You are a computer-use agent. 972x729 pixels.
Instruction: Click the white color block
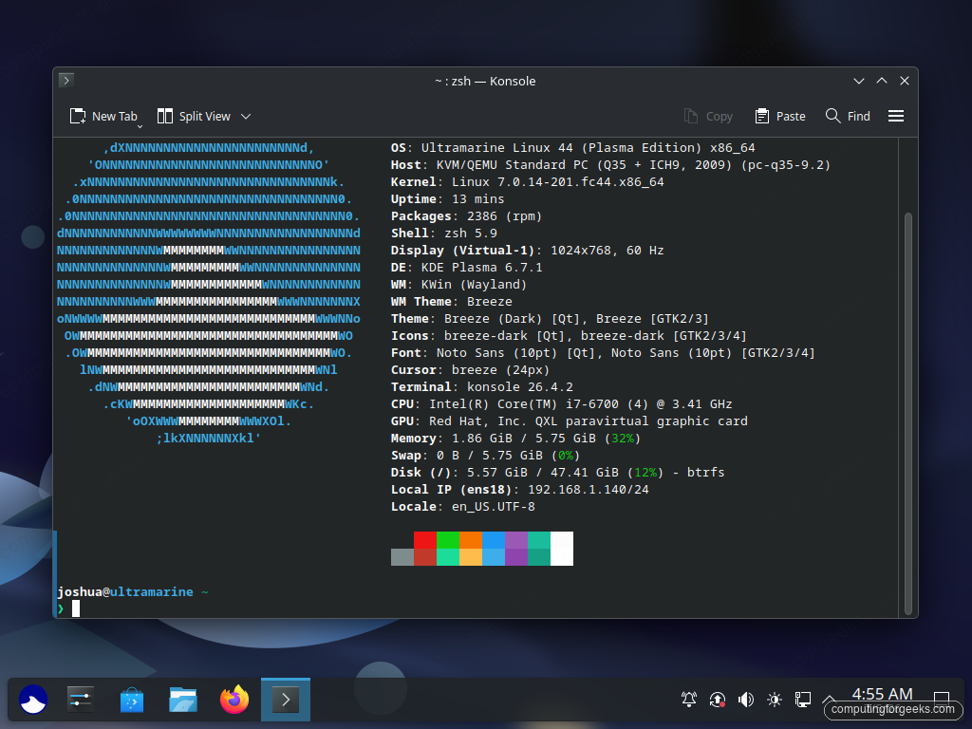[x=562, y=549]
